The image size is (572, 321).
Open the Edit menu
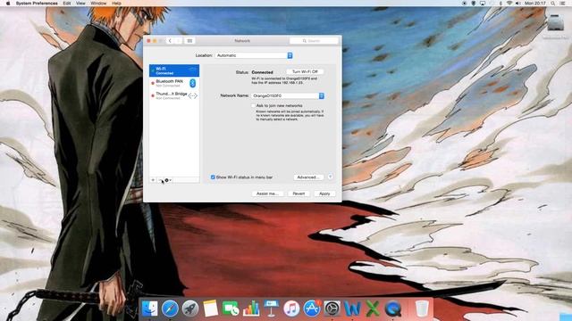point(67,3)
